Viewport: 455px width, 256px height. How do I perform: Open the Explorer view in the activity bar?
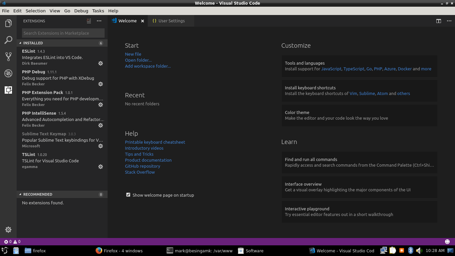[x=8, y=23]
